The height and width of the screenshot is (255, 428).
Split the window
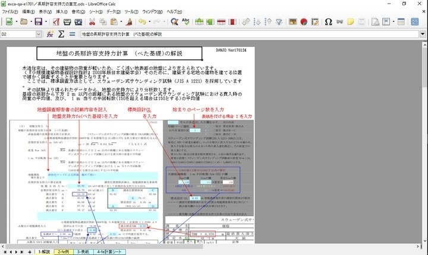(401, 21)
